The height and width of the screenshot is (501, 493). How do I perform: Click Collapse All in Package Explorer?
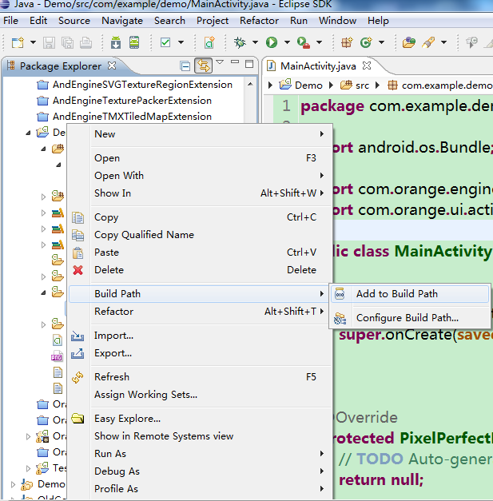(185, 66)
